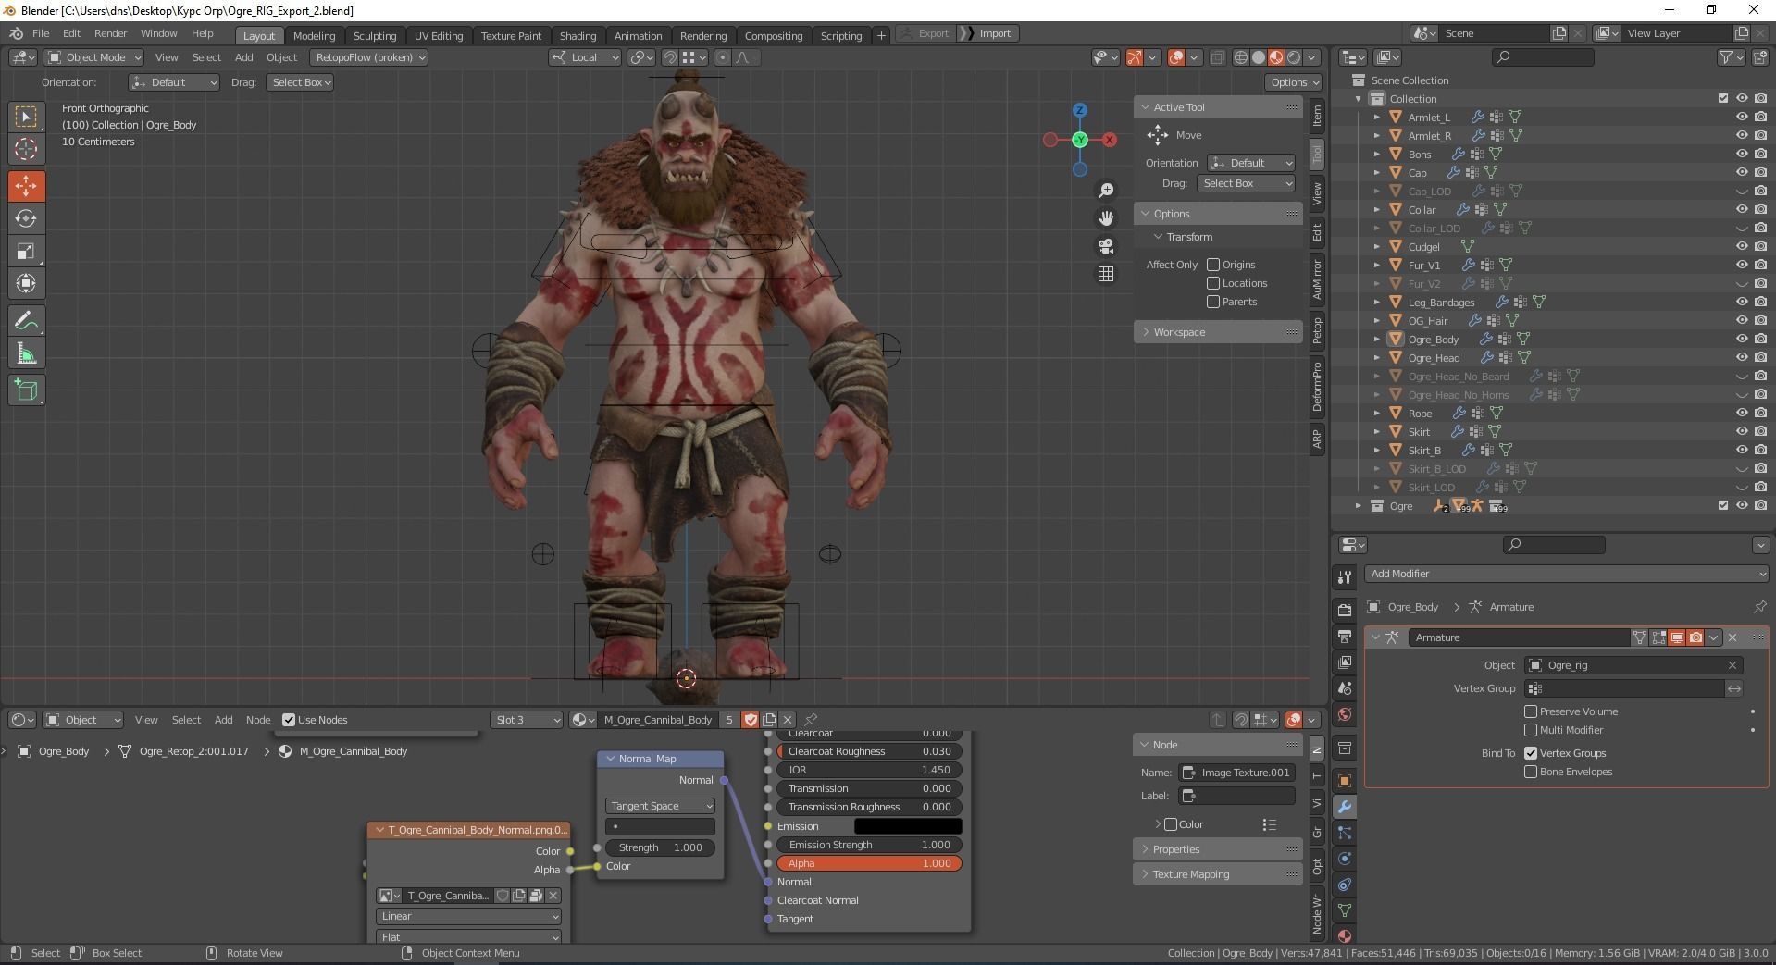The height and width of the screenshot is (965, 1776).
Task: Open the Slot 3 material slot dropdown
Action: (x=527, y=720)
